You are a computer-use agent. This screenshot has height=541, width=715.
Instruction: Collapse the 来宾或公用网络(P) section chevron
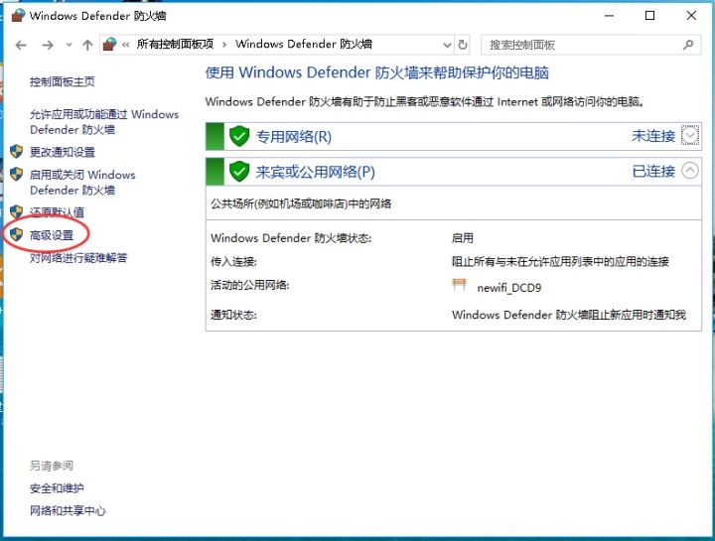pos(690,171)
